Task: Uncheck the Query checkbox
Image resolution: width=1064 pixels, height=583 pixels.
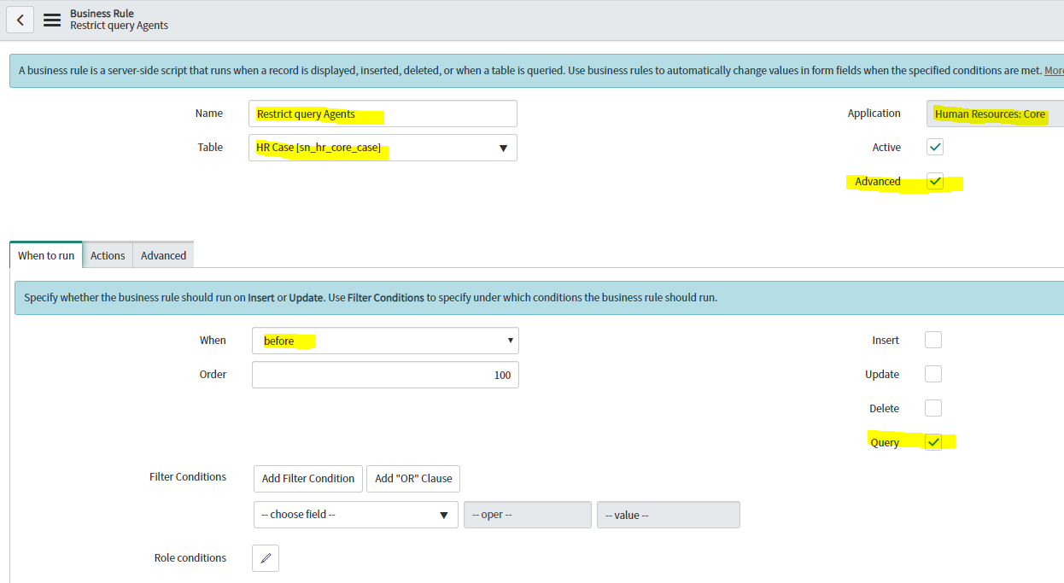Action: point(932,441)
